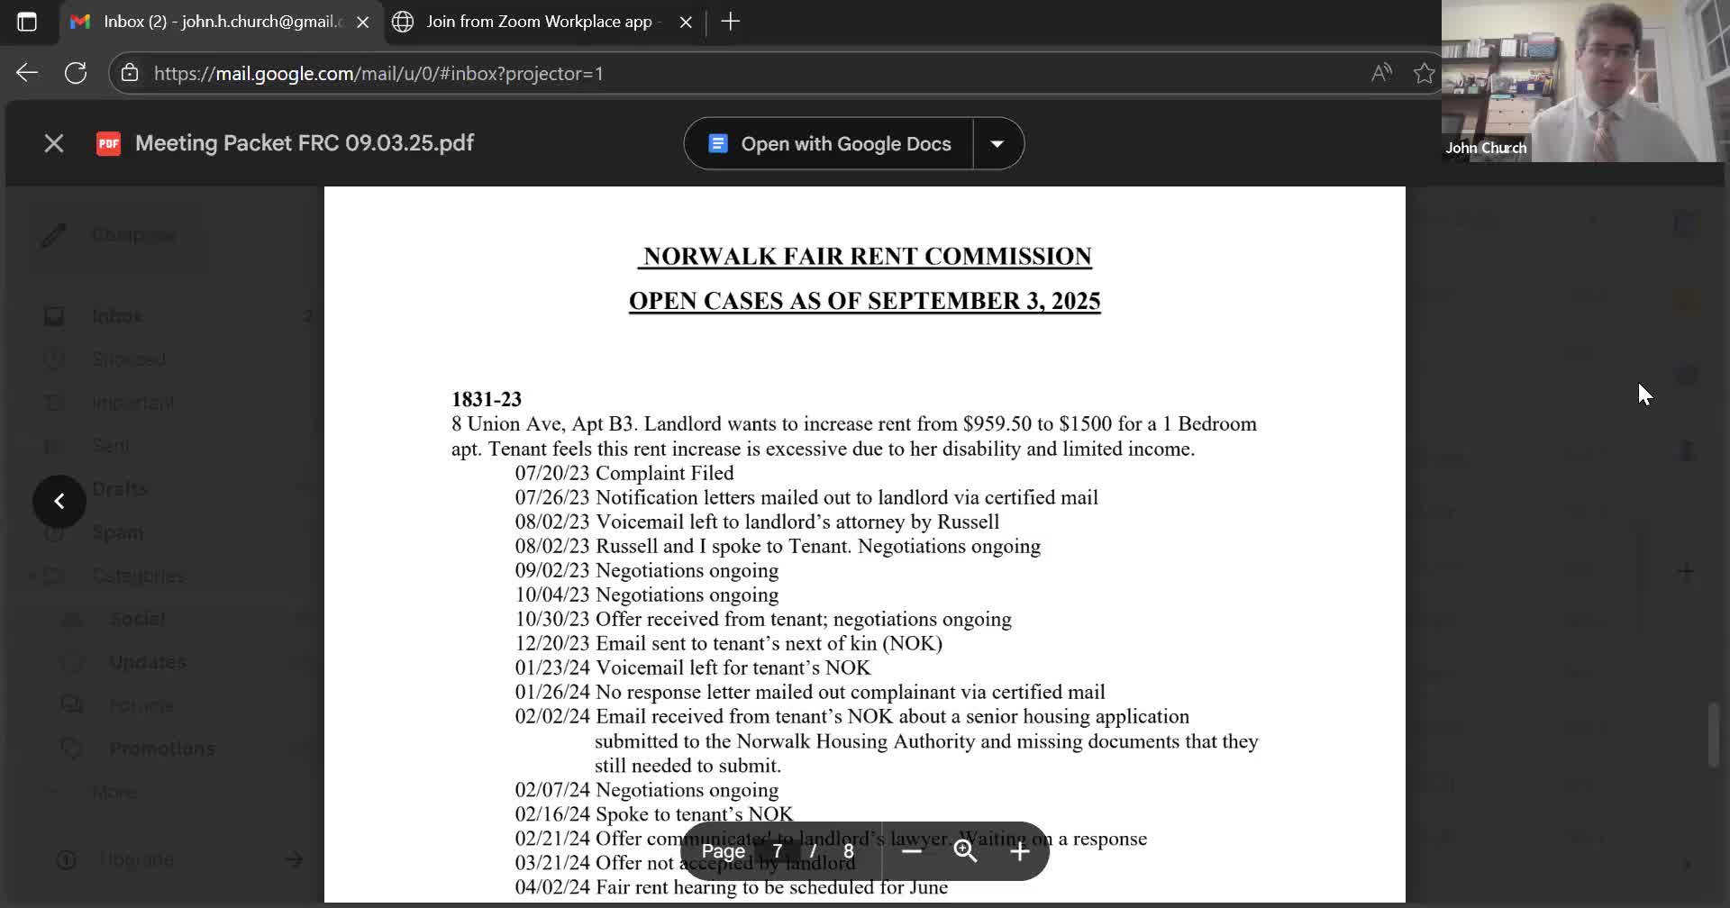
Task: View site information lock icon
Action: [130, 73]
